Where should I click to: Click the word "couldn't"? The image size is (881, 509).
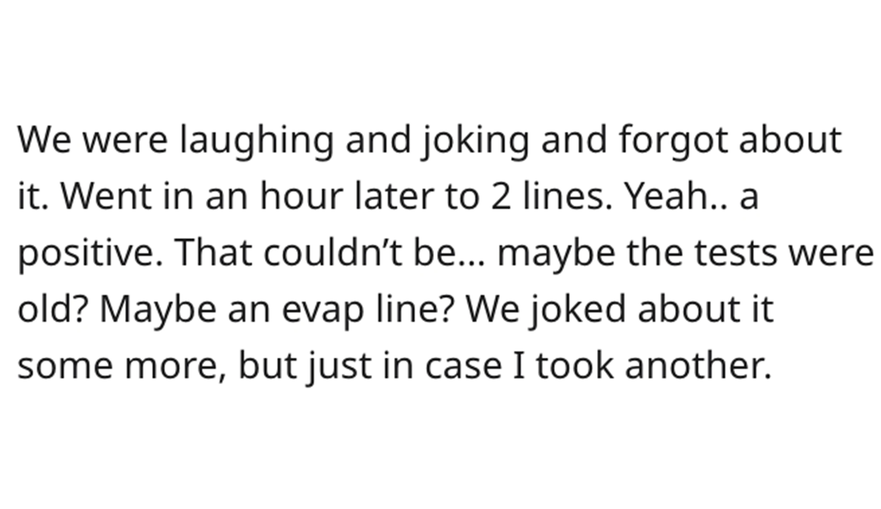333,253
